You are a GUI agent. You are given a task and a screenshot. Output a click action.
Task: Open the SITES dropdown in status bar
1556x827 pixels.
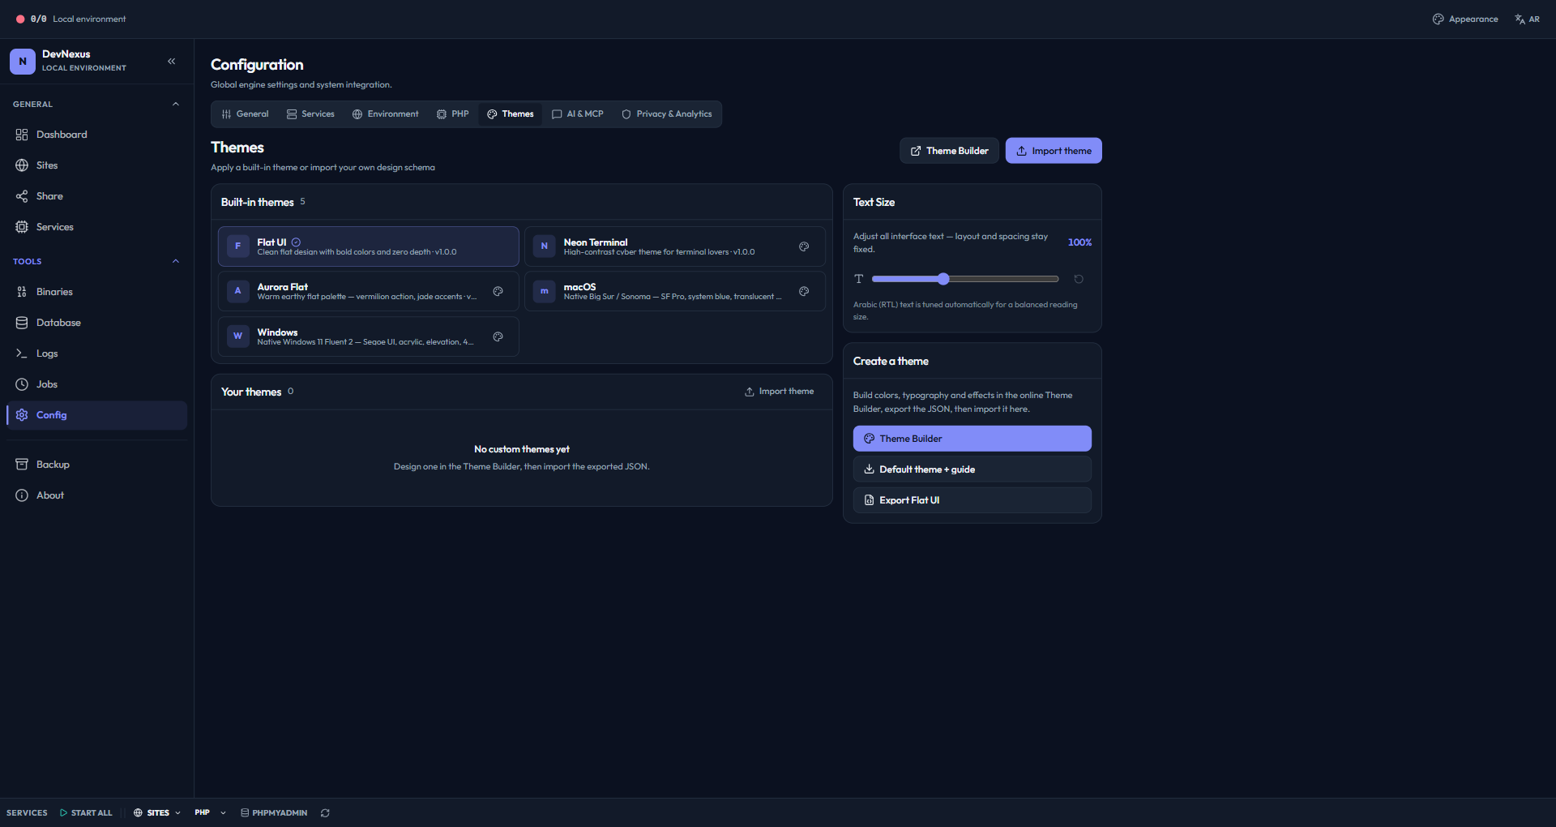[157, 812]
